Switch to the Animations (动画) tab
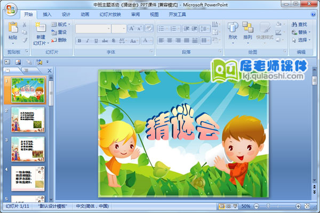 click(85, 14)
